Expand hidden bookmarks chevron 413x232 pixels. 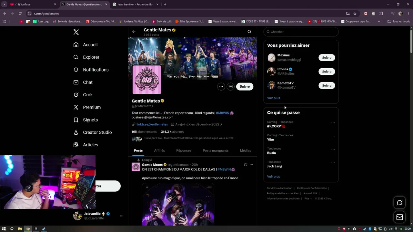(379, 22)
